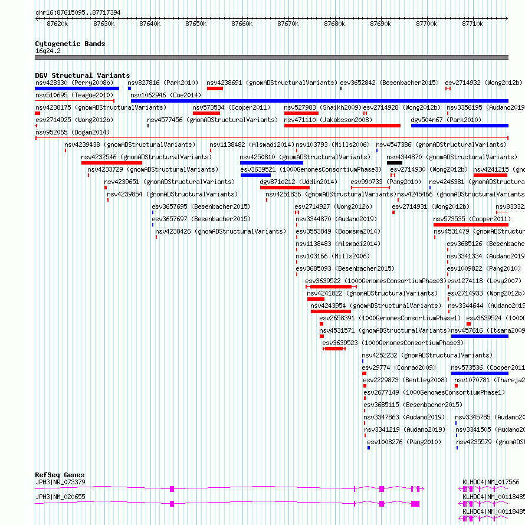Click esv3657695 (Besenbacher2015) label
The width and height of the screenshot is (525, 525).
point(201,206)
